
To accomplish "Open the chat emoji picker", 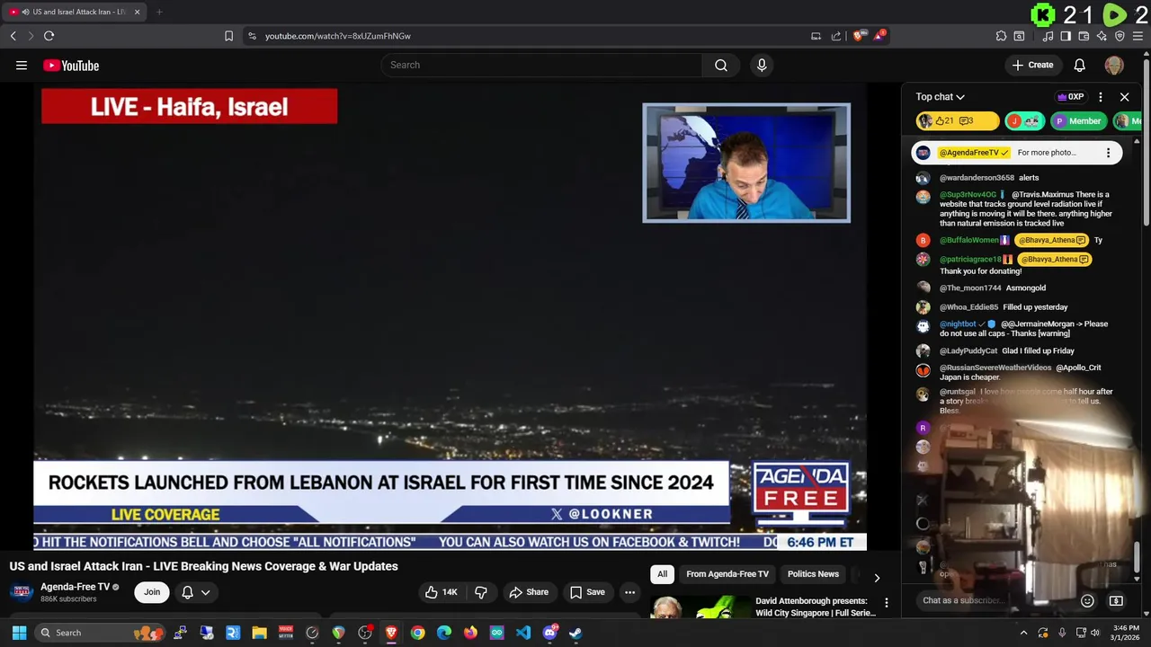I will [x=1087, y=600].
